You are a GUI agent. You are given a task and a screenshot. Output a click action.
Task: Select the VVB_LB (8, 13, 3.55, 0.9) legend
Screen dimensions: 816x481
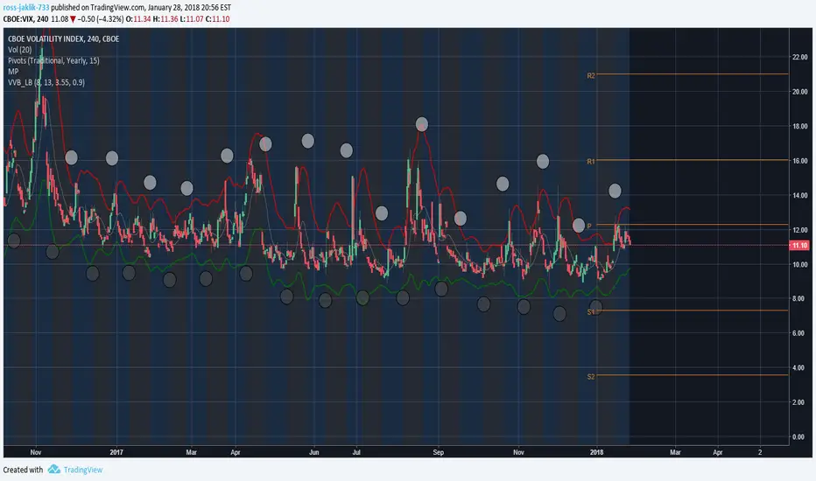pyautogui.click(x=46, y=82)
